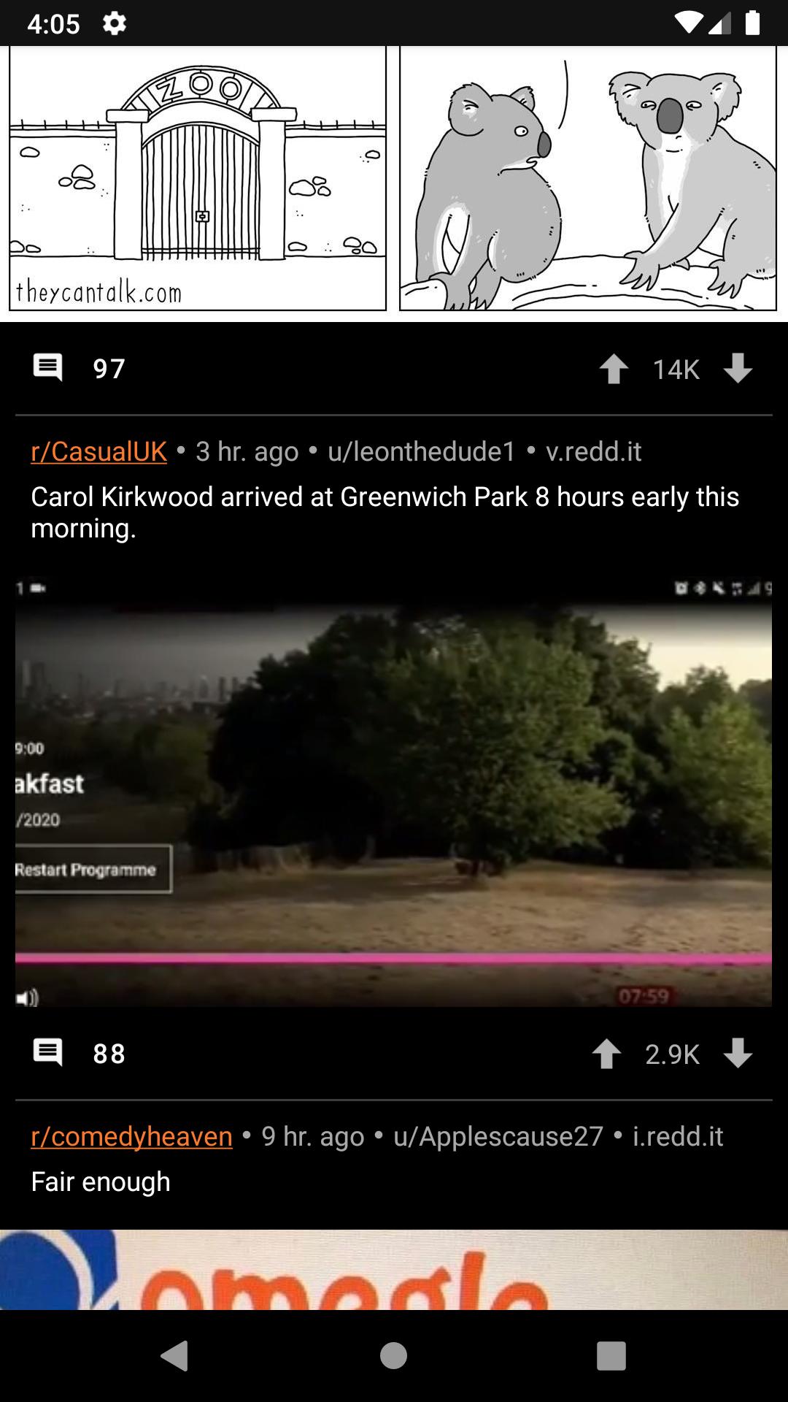Play the Greenwich Park video thumbnail
Image resolution: width=788 pixels, height=1402 pixels.
pyautogui.click(x=393, y=793)
